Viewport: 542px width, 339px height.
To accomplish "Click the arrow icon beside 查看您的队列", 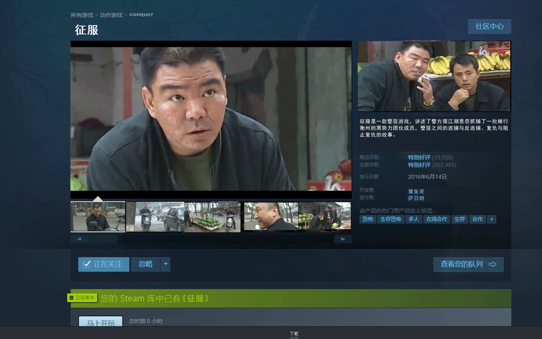I will pos(493,264).
